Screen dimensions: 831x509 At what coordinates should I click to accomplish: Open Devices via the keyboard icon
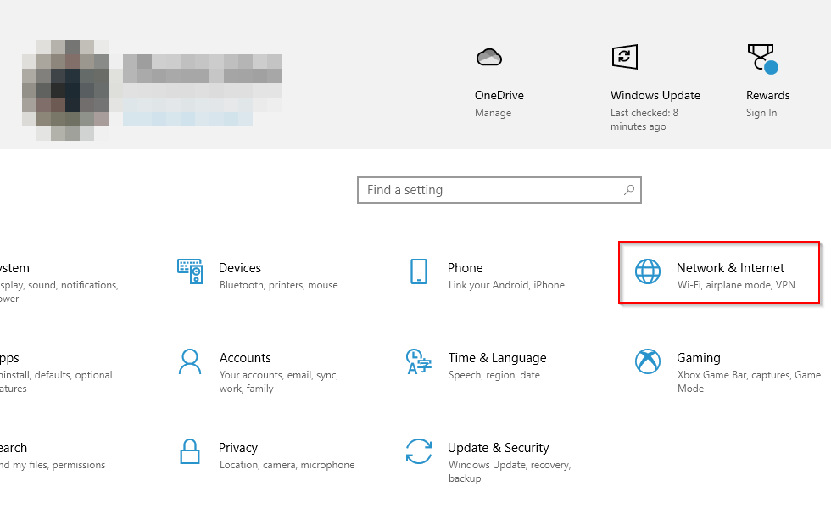[190, 271]
